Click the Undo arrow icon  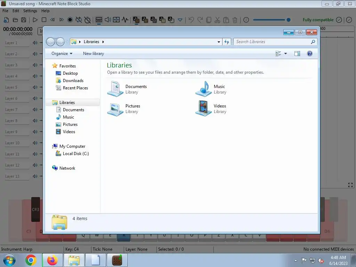pyautogui.click(x=191, y=20)
